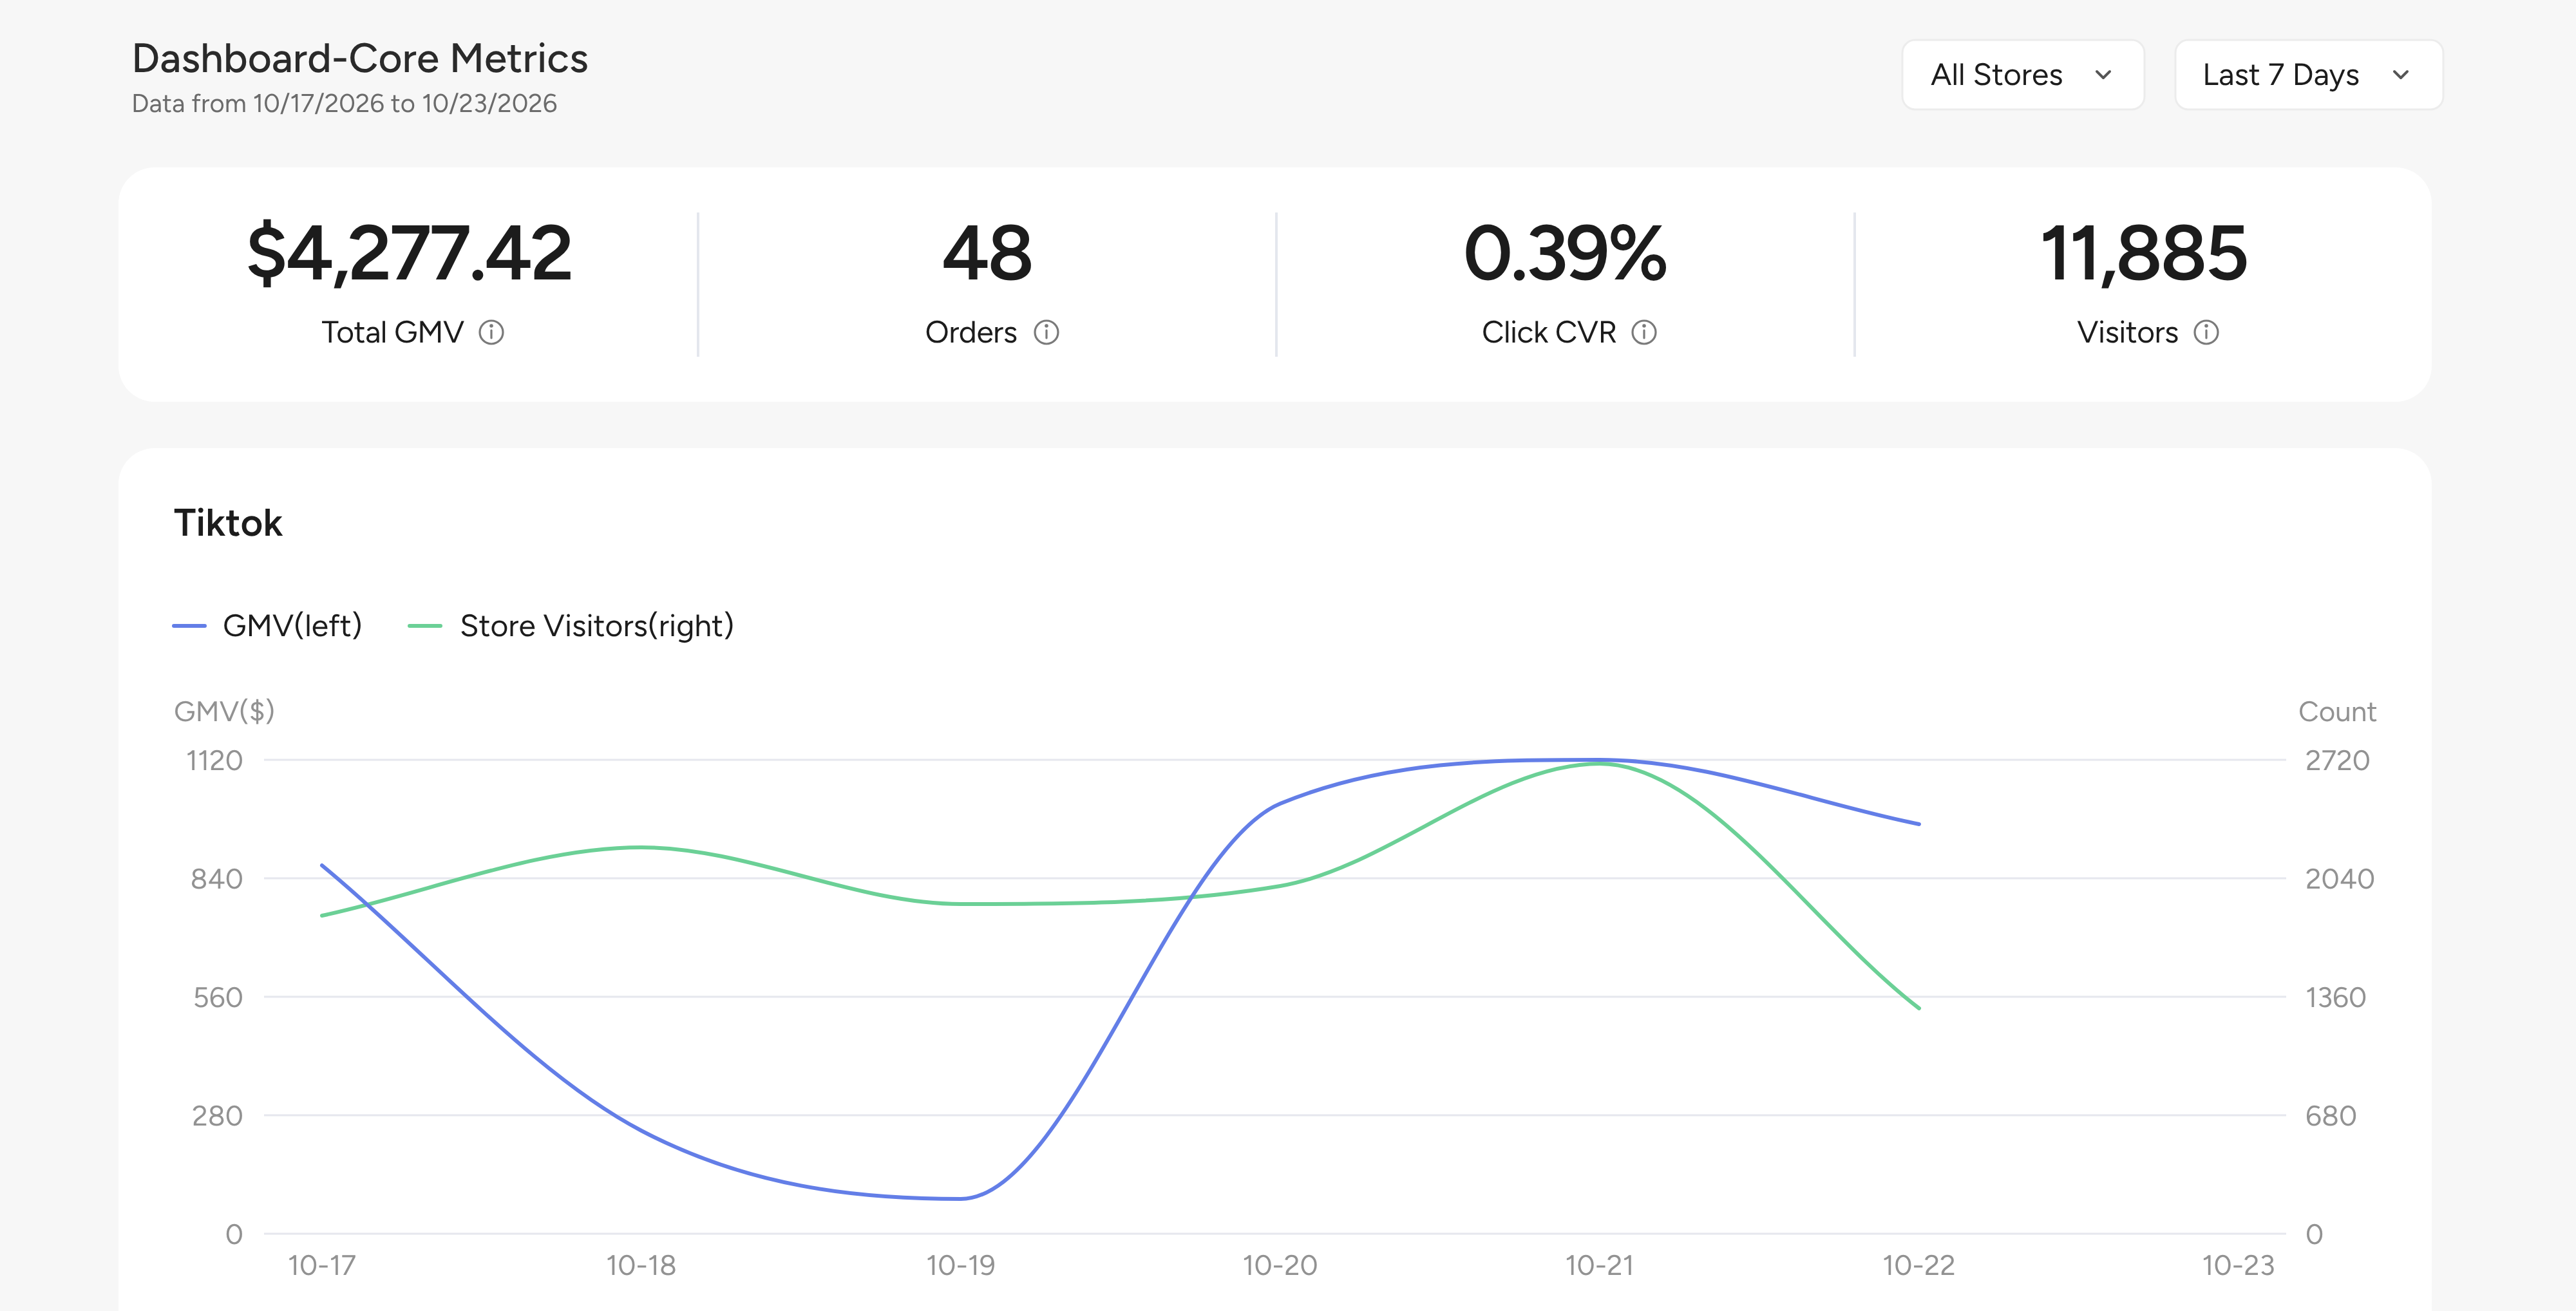Viewport: 2576px width, 1311px height.
Task: Click the 10-18 x-axis date label
Action: (x=641, y=1266)
